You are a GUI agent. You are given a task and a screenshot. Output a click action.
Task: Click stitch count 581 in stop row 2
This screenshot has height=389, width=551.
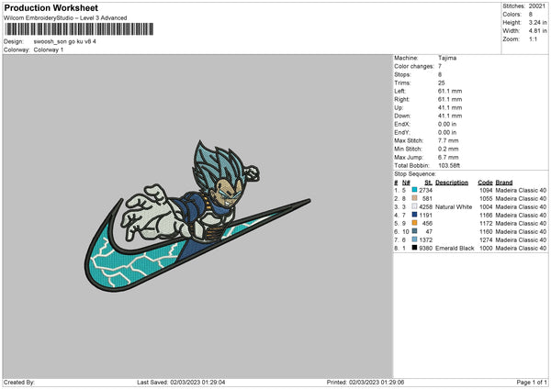[x=427, y=199]
